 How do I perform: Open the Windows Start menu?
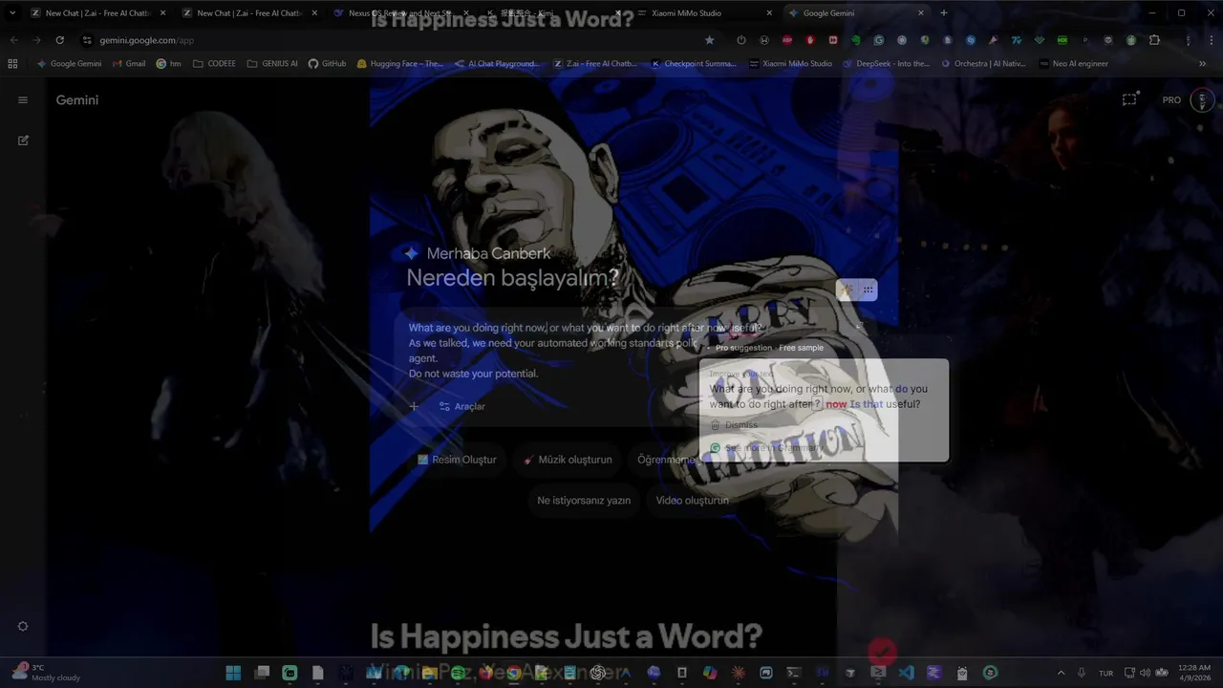(233, 673)
